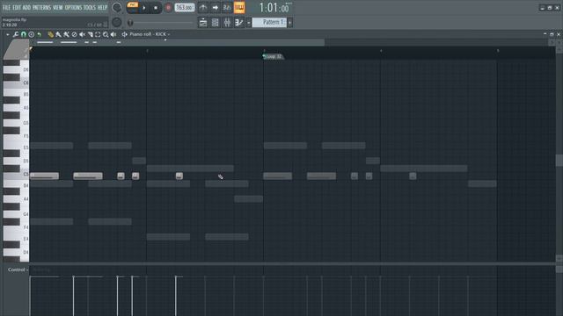This screenshot has height=316, width=563.
Task: Minimize the Piano roll window
Action: [x=545, y=34]
